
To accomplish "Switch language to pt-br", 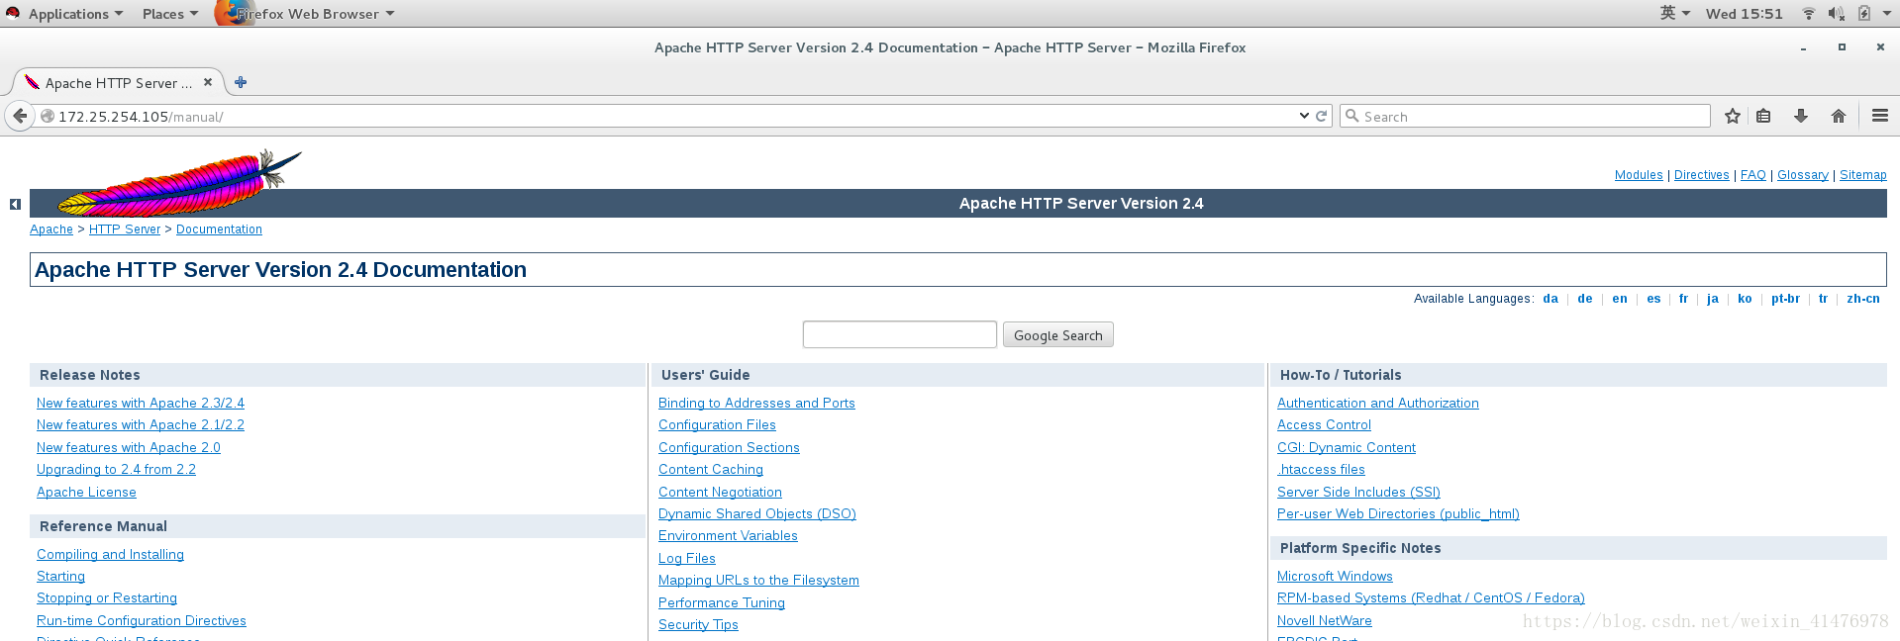I will (x=1786, y=299).
